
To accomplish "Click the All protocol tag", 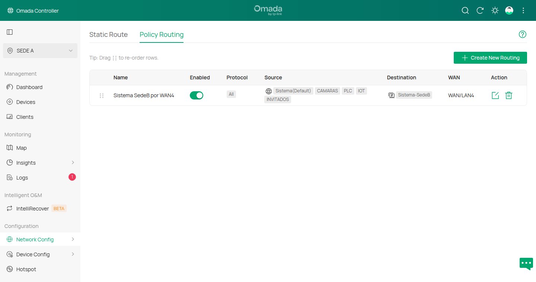I will click(231, 94).
